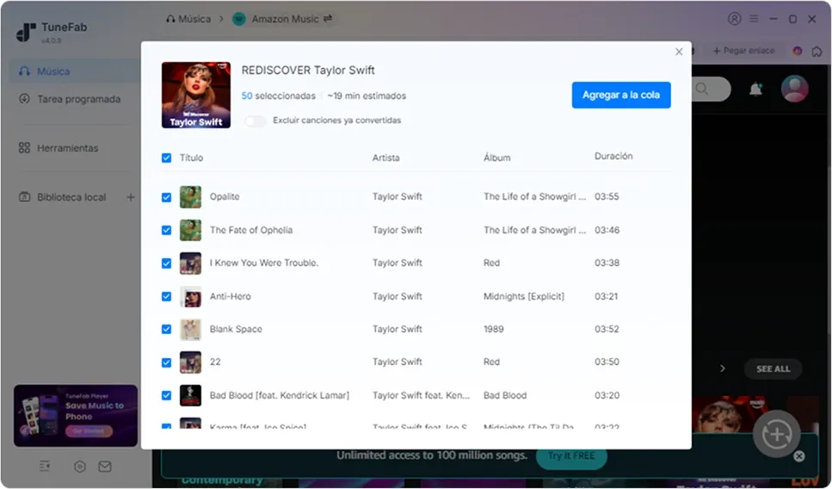The width and height of the screenshot is (832, 489).
Task: Add a local library with plus icon
Action: [131, 197]
